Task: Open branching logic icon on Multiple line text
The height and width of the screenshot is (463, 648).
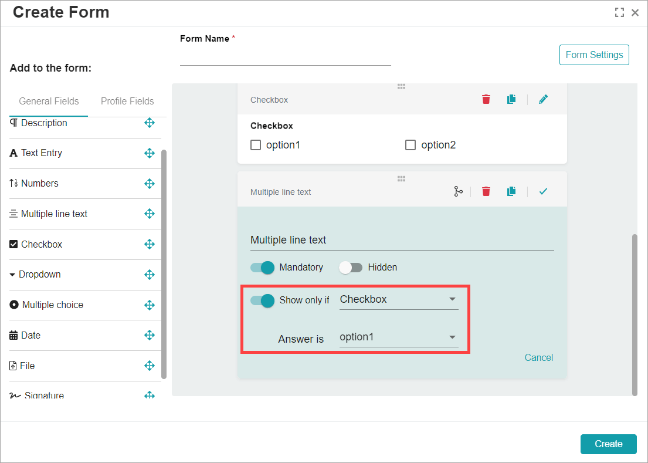Action: pos(459,191)
